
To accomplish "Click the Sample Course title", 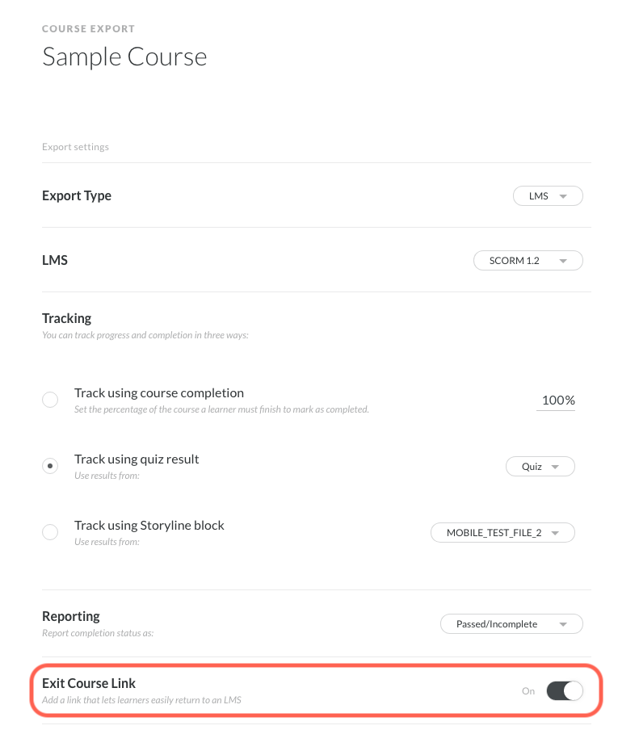I will tap(124, 57).
